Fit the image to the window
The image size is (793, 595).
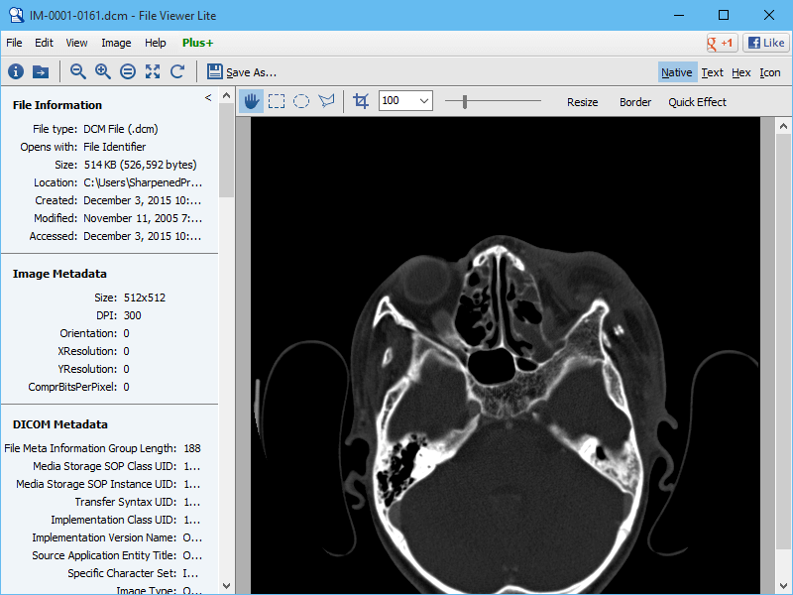coord(153,70)
